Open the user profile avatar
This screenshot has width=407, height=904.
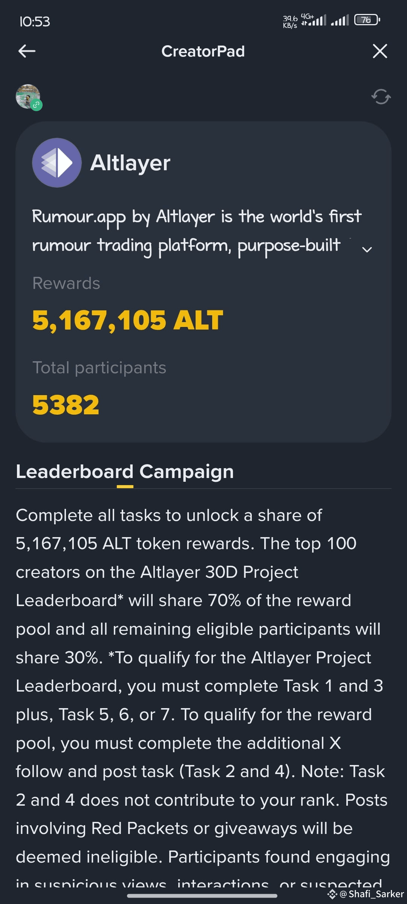(28, 96)
